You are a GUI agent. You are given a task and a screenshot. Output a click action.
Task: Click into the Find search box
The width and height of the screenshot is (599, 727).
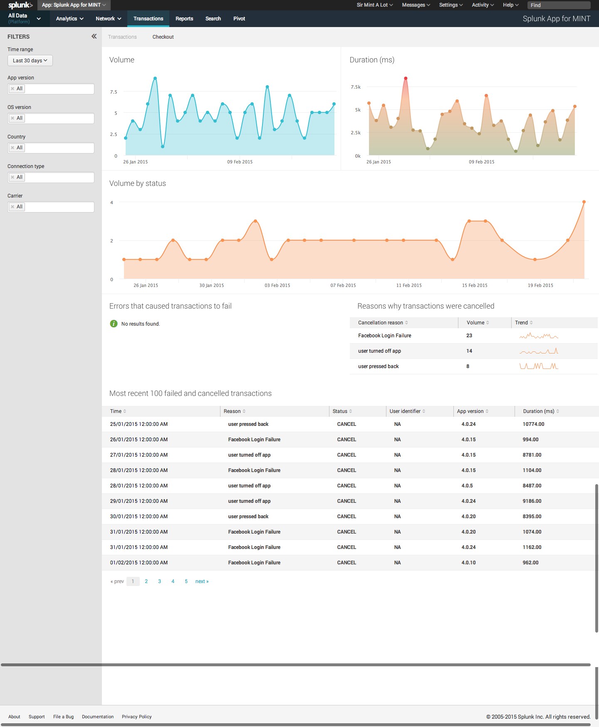pyautogui.click(x=559, y=5)
